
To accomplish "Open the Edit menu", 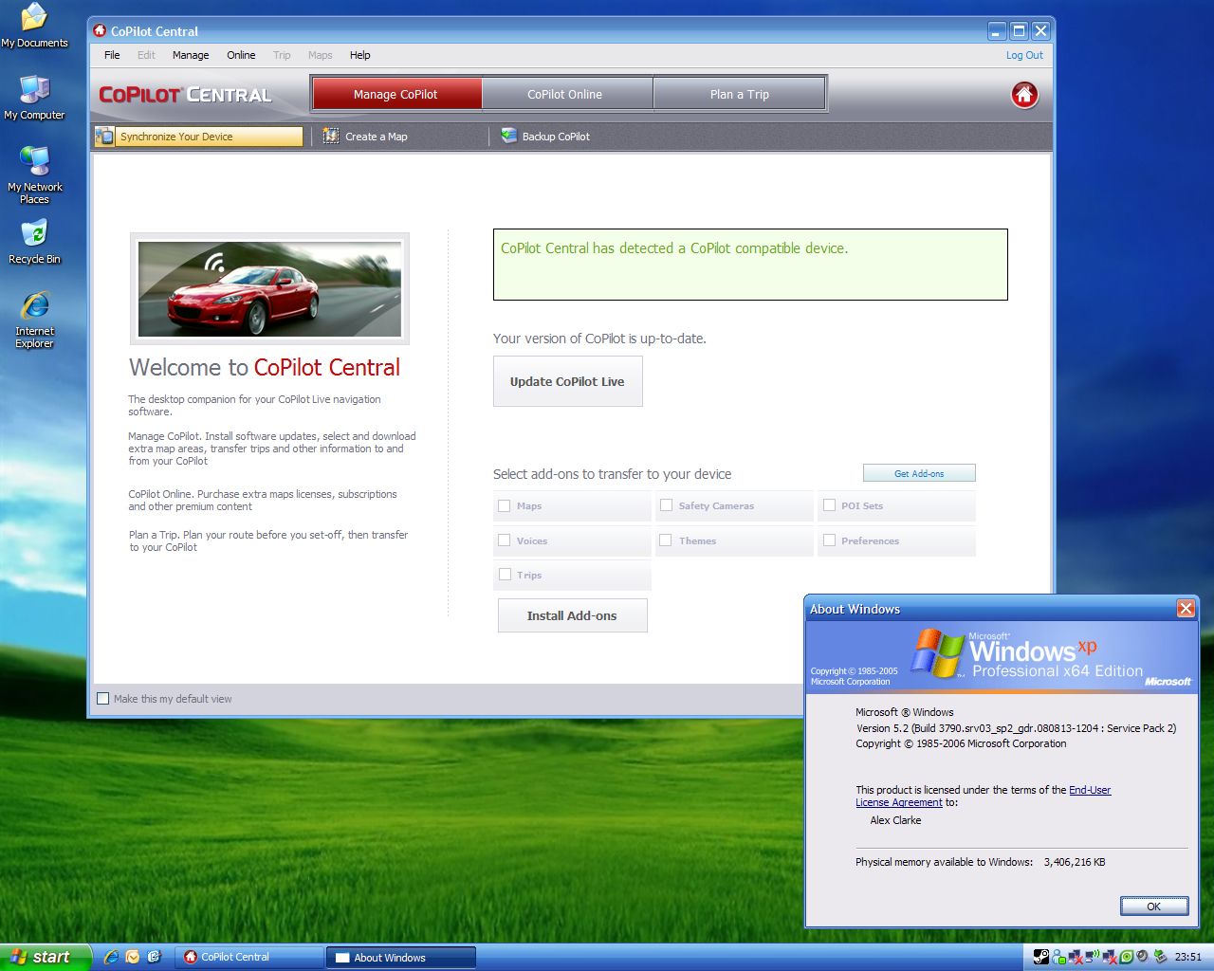I will [x=146, y=55].
